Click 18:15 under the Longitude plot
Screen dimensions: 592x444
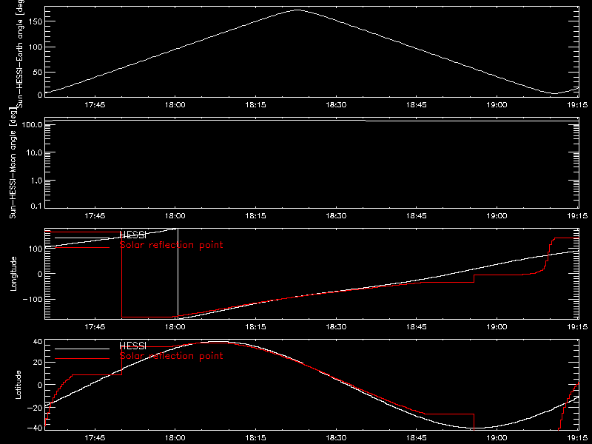point(255,326)
